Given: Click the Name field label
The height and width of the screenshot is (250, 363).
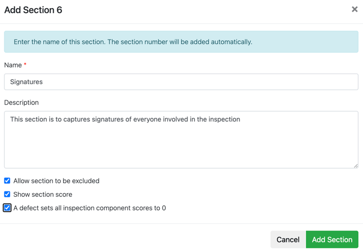Looking at the screenshot, I should [13, 65].
